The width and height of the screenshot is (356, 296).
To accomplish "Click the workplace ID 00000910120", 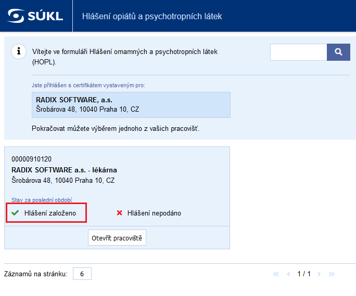I will (x=31, y=159).
